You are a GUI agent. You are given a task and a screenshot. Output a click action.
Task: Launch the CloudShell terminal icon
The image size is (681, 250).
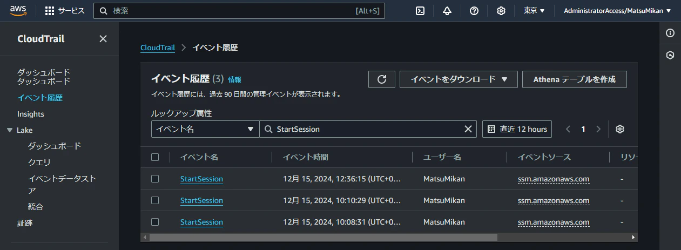[420, 11]
